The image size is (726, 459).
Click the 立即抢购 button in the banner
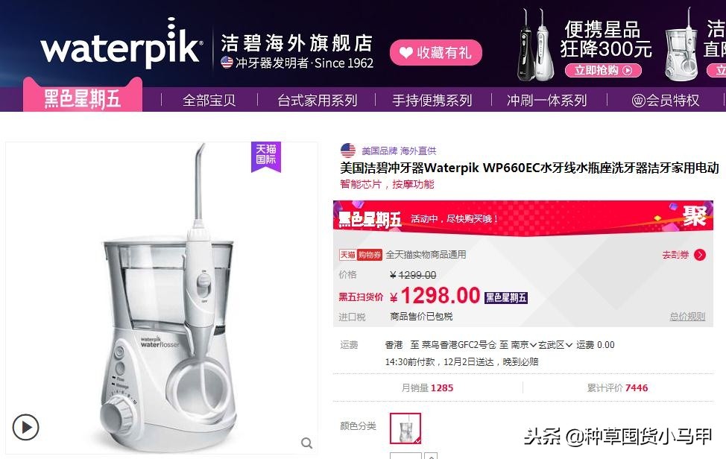click(603, 70)
